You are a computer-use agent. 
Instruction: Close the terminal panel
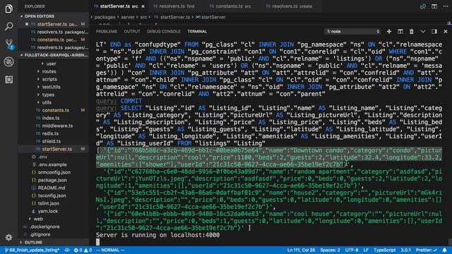click(446, 31)
